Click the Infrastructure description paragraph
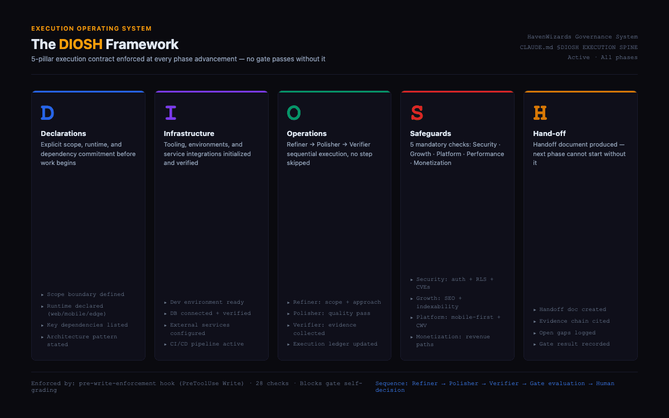This screenshot has height=418, width=669. click(x=207, y=154)
